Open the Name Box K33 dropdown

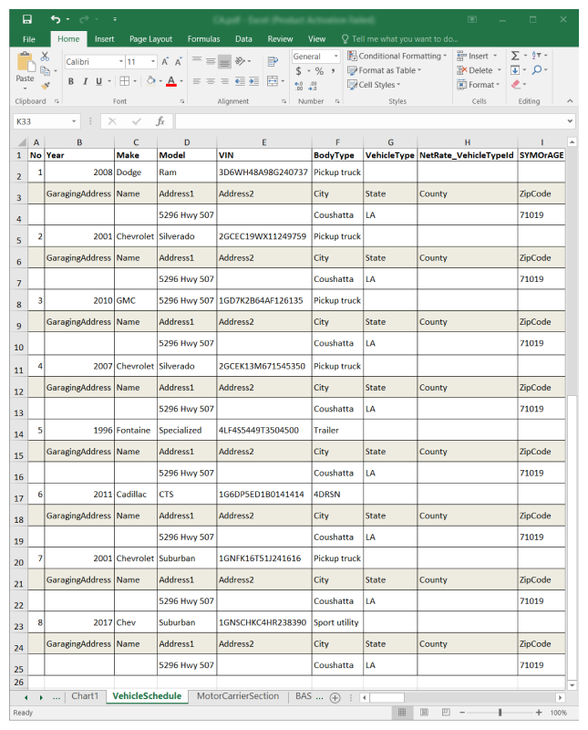[74, 121]
